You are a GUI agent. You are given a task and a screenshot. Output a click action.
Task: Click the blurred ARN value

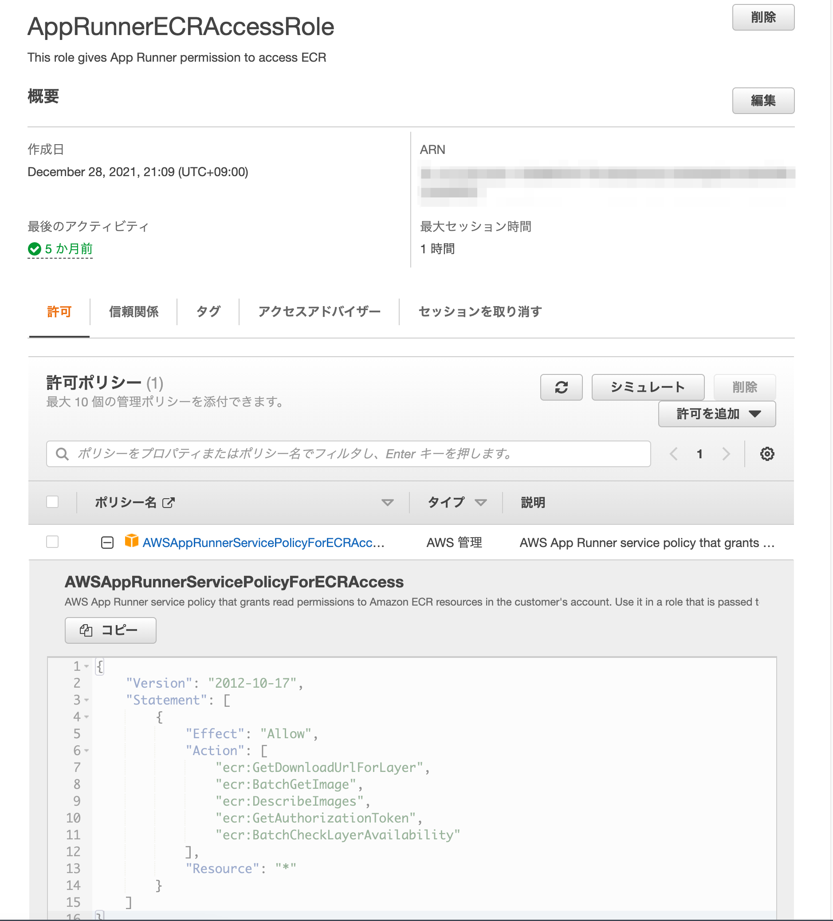click(607, 182)
